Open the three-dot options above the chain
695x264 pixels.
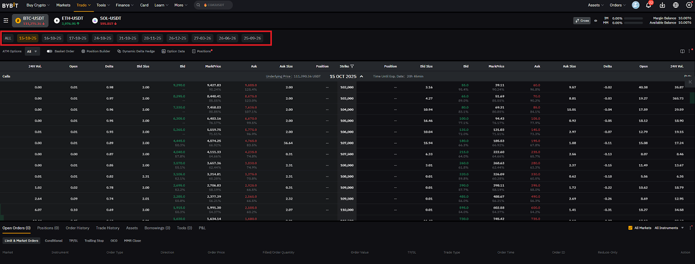(689, 51)
